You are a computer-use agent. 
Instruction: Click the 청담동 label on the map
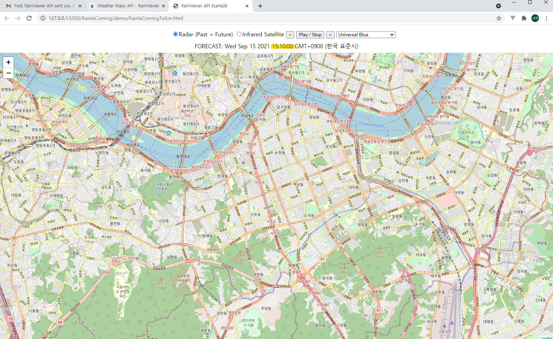click(x=314, y=117)
